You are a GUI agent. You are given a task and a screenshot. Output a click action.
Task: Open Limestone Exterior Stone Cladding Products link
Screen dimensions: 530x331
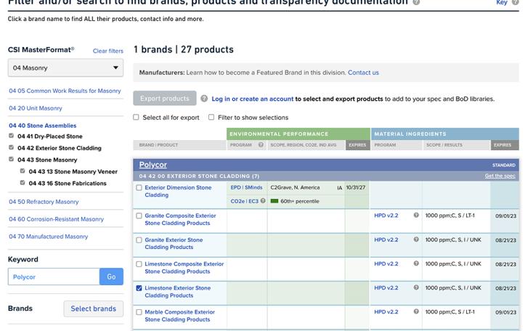coord(177,292)
